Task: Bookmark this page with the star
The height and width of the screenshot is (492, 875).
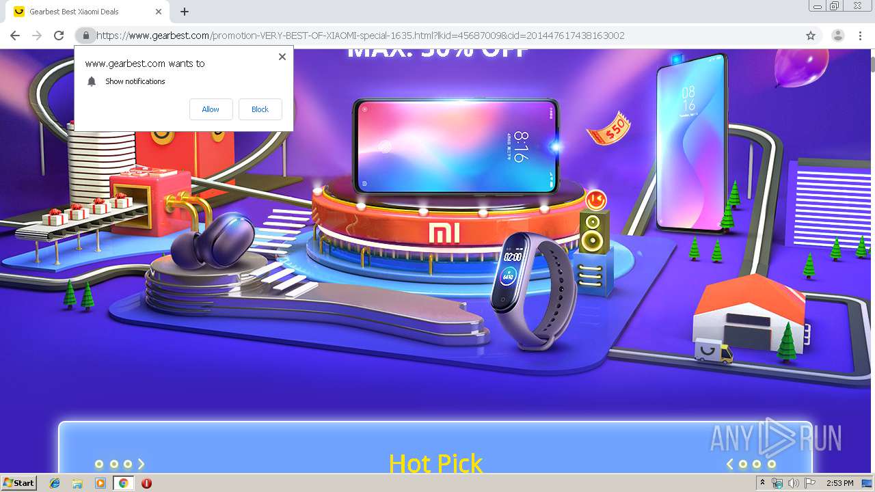Action: 811,36
